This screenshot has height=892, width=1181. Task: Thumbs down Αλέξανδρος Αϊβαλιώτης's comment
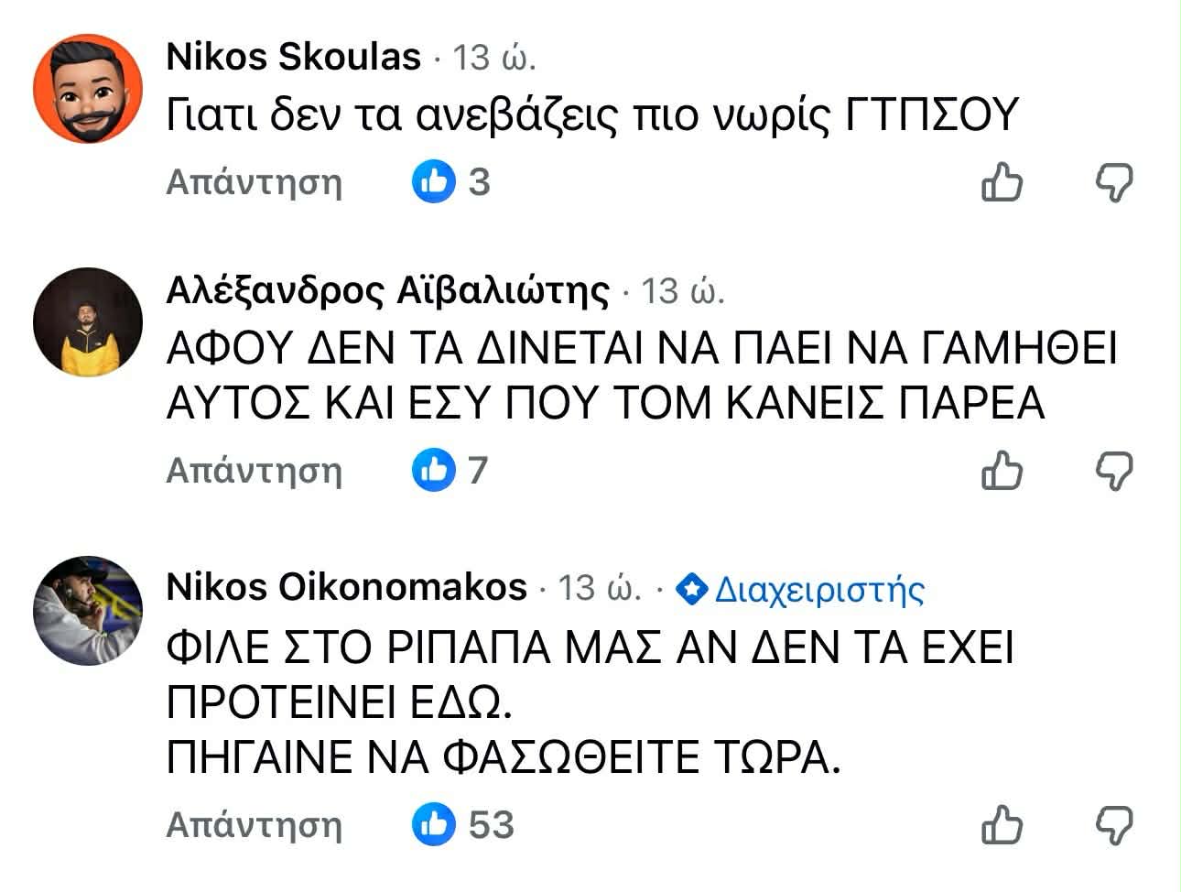(1114, 471)
